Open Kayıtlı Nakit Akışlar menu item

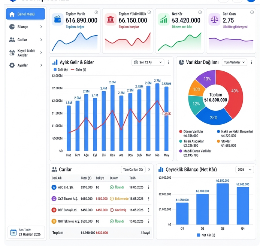(x=25, y=53)
